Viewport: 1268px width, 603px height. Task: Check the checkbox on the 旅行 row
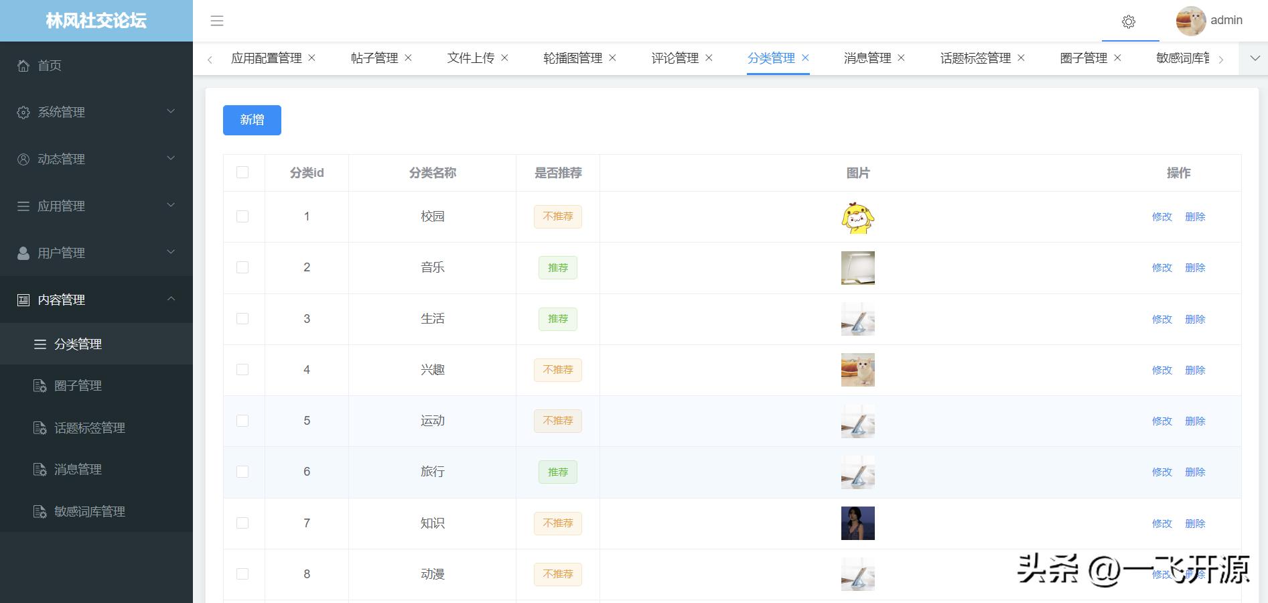pos(242,472)
